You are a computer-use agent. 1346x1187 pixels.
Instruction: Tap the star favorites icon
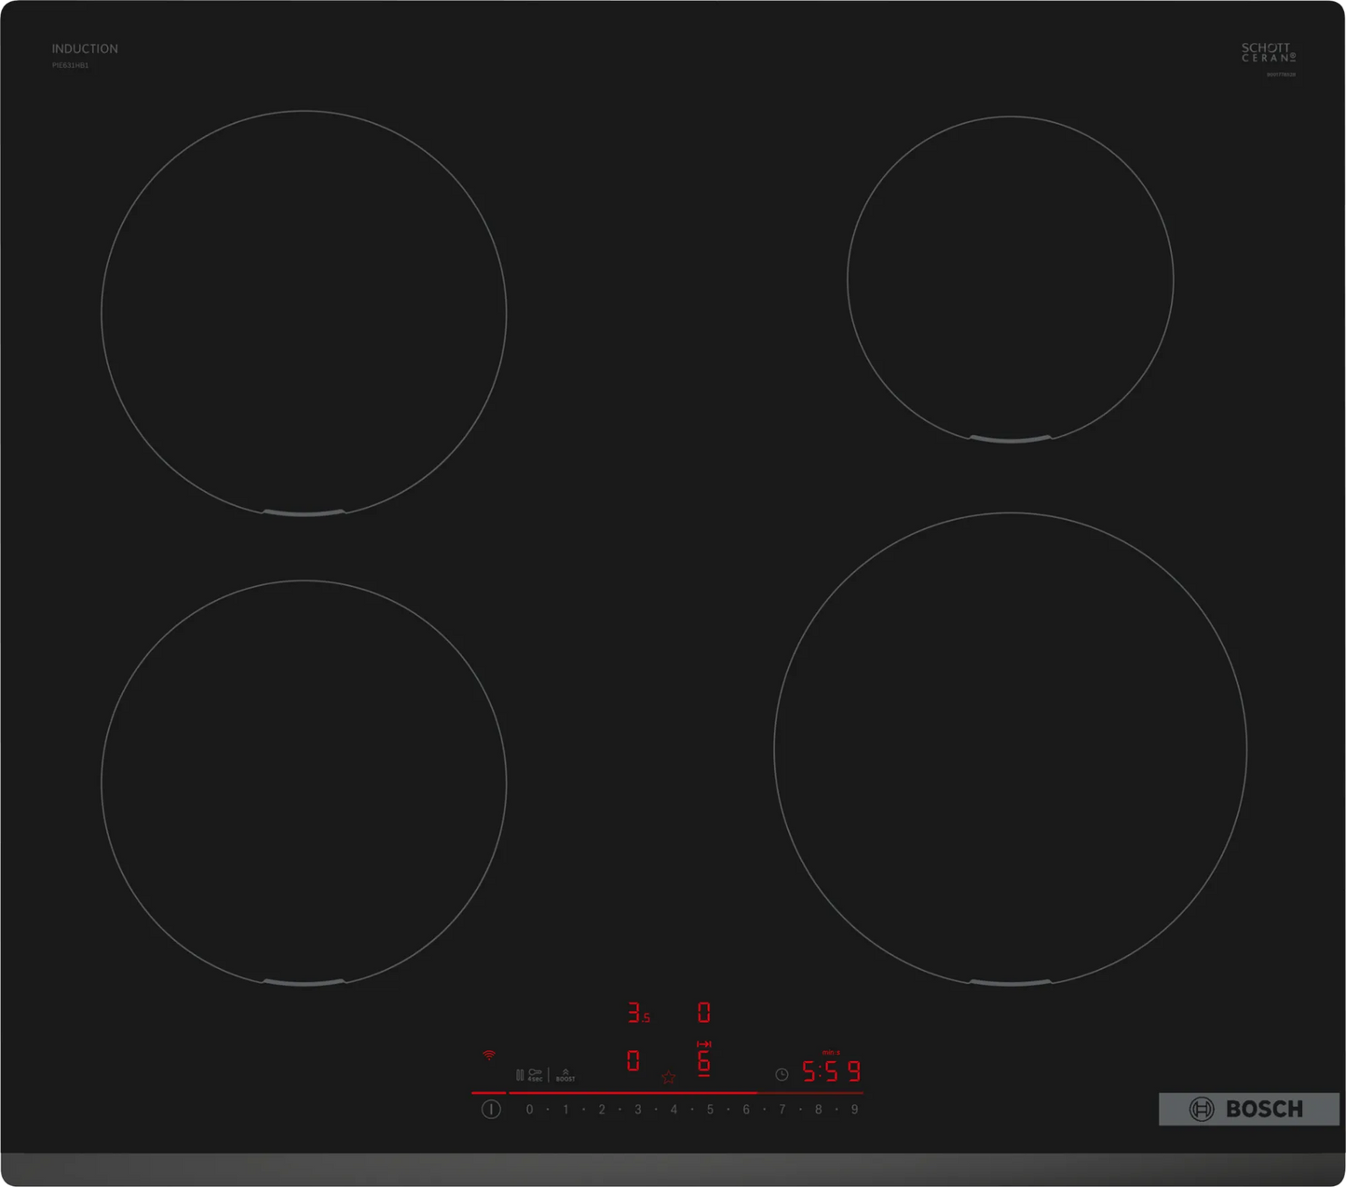coord(668,1077)
